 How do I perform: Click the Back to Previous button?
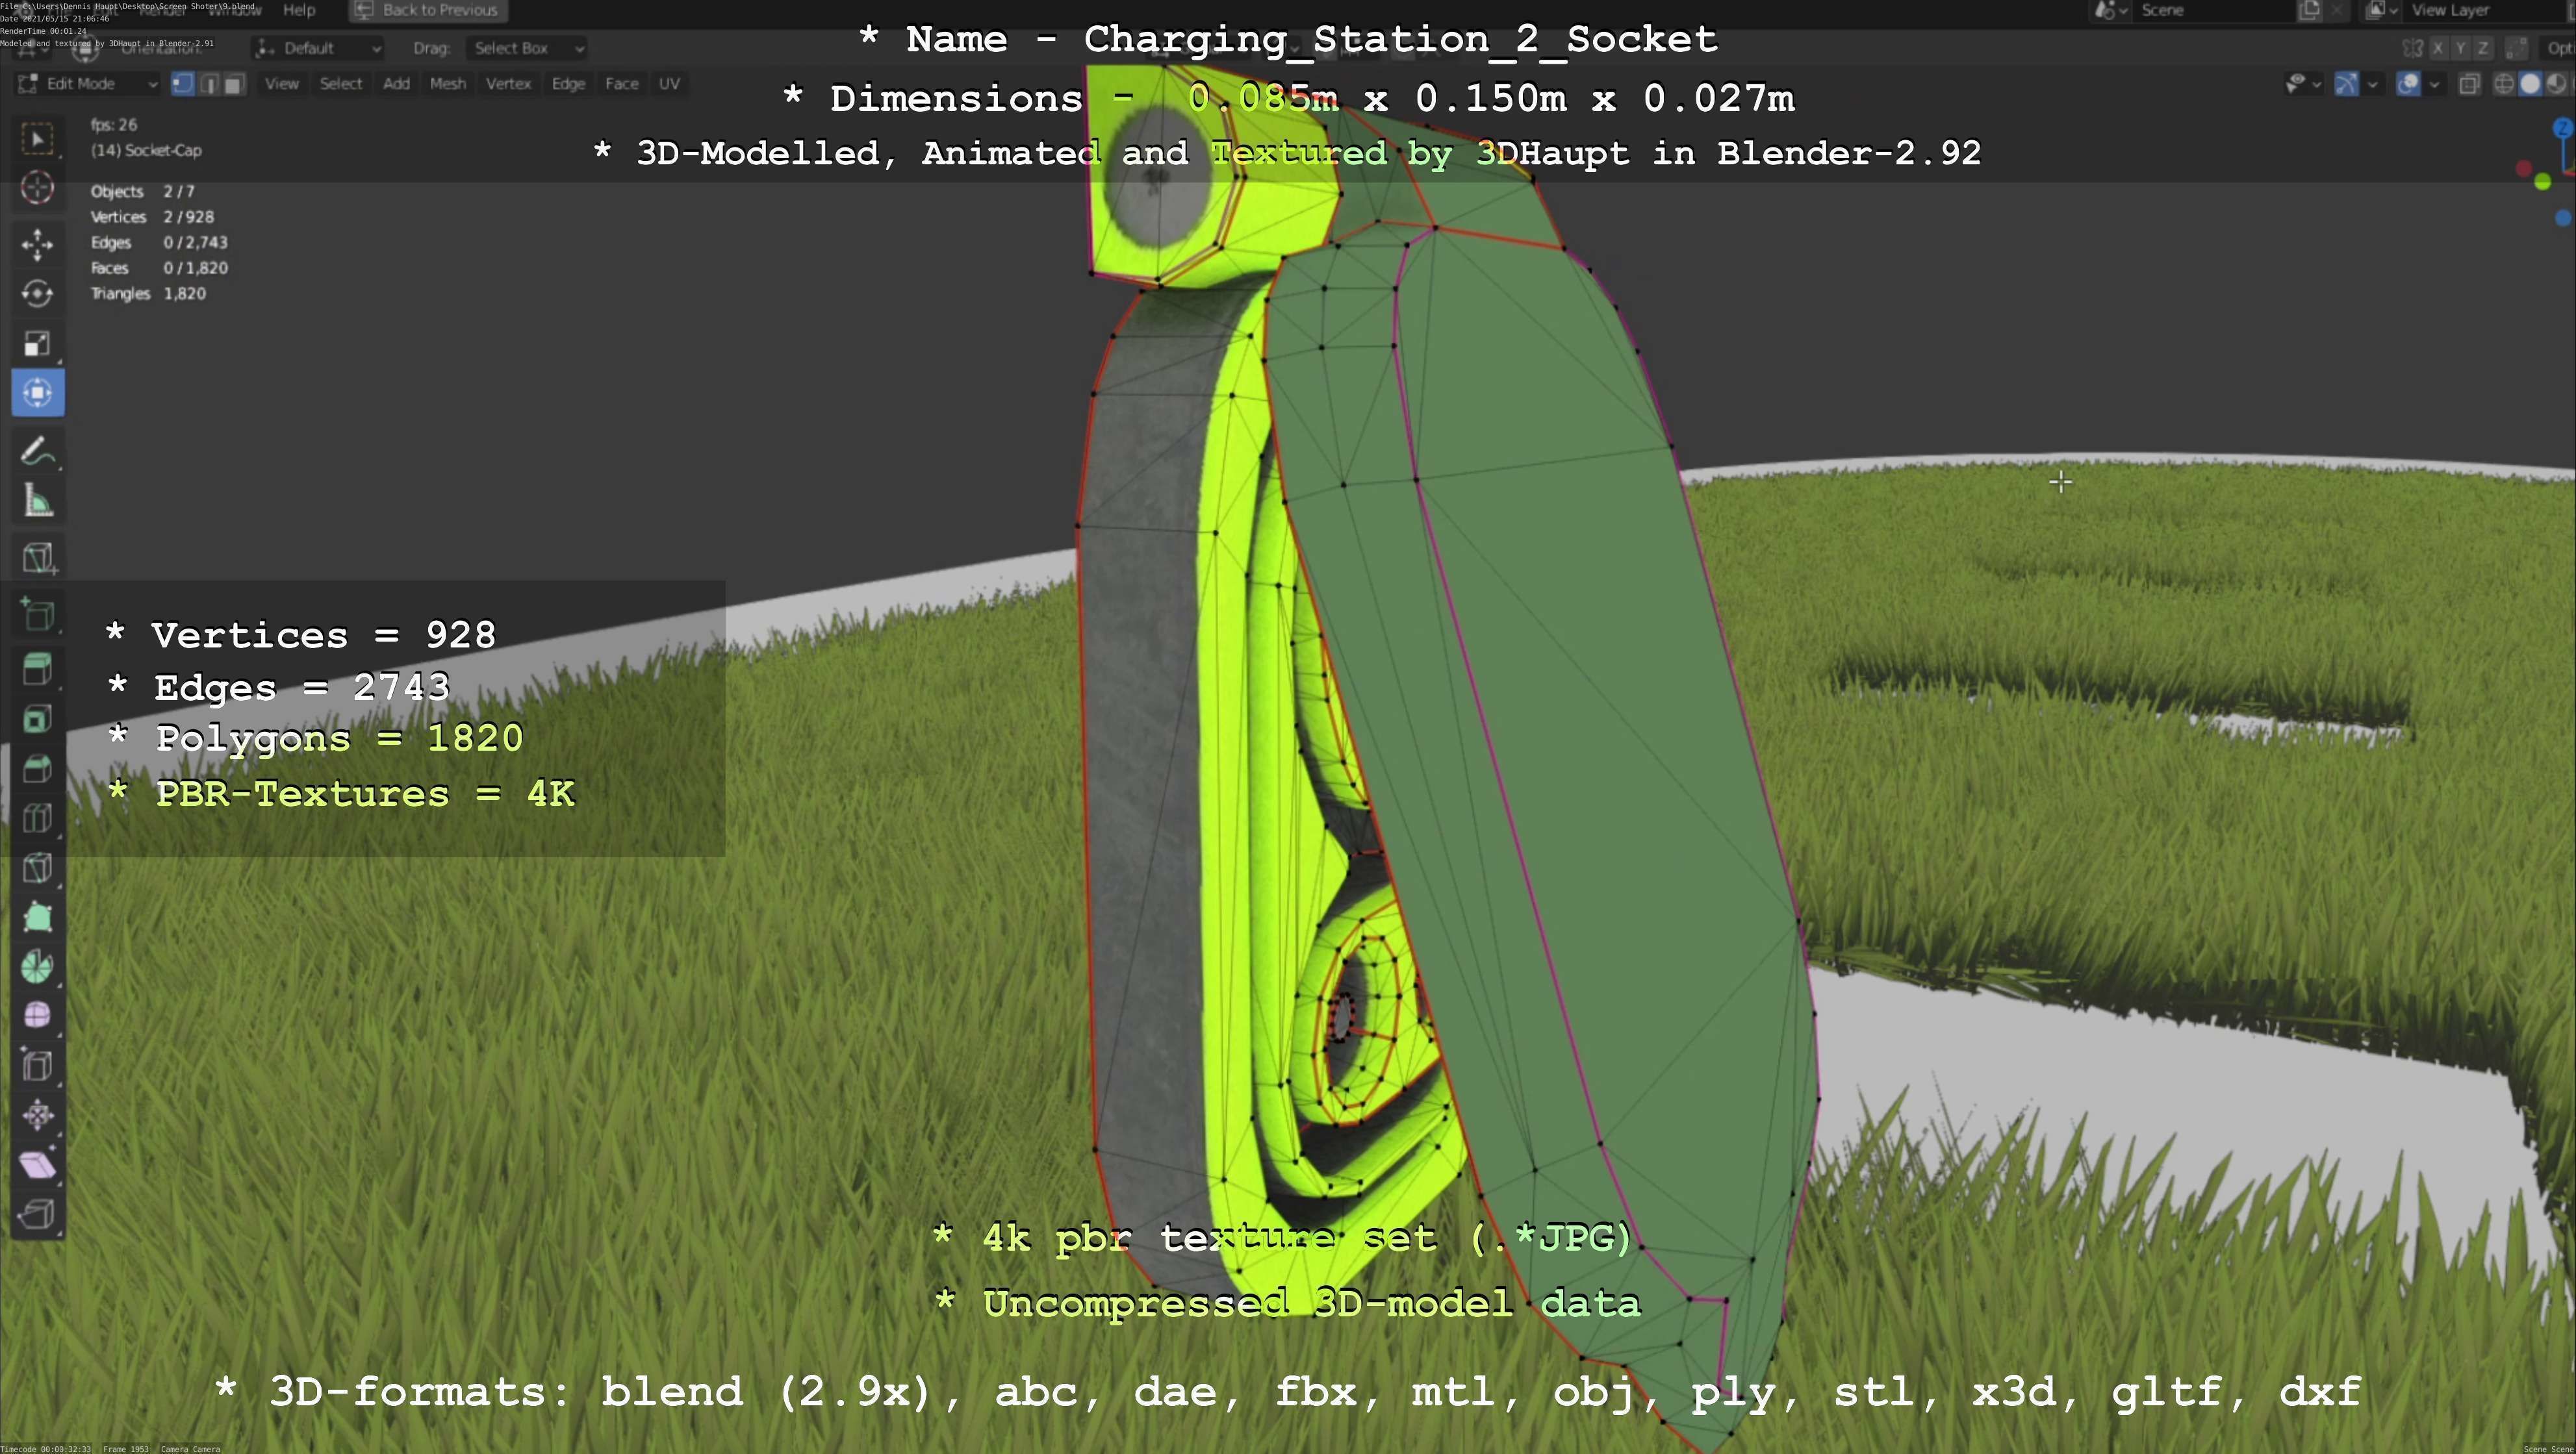pos(428,10)
